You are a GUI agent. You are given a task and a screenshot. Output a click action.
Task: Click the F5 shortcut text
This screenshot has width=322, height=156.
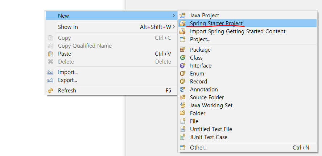168,90
